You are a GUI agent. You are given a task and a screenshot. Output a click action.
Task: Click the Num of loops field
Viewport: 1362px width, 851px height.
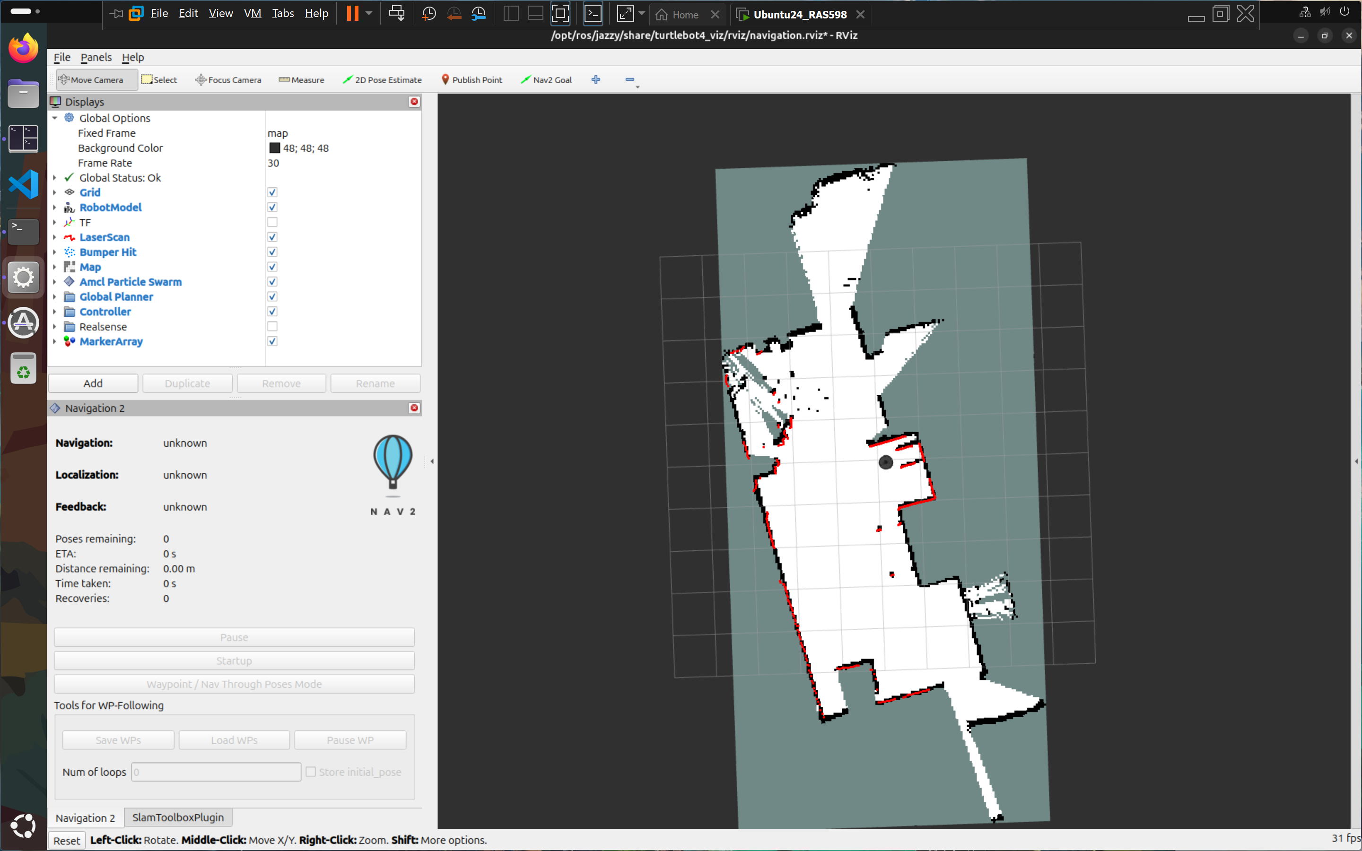click(216, 772)
